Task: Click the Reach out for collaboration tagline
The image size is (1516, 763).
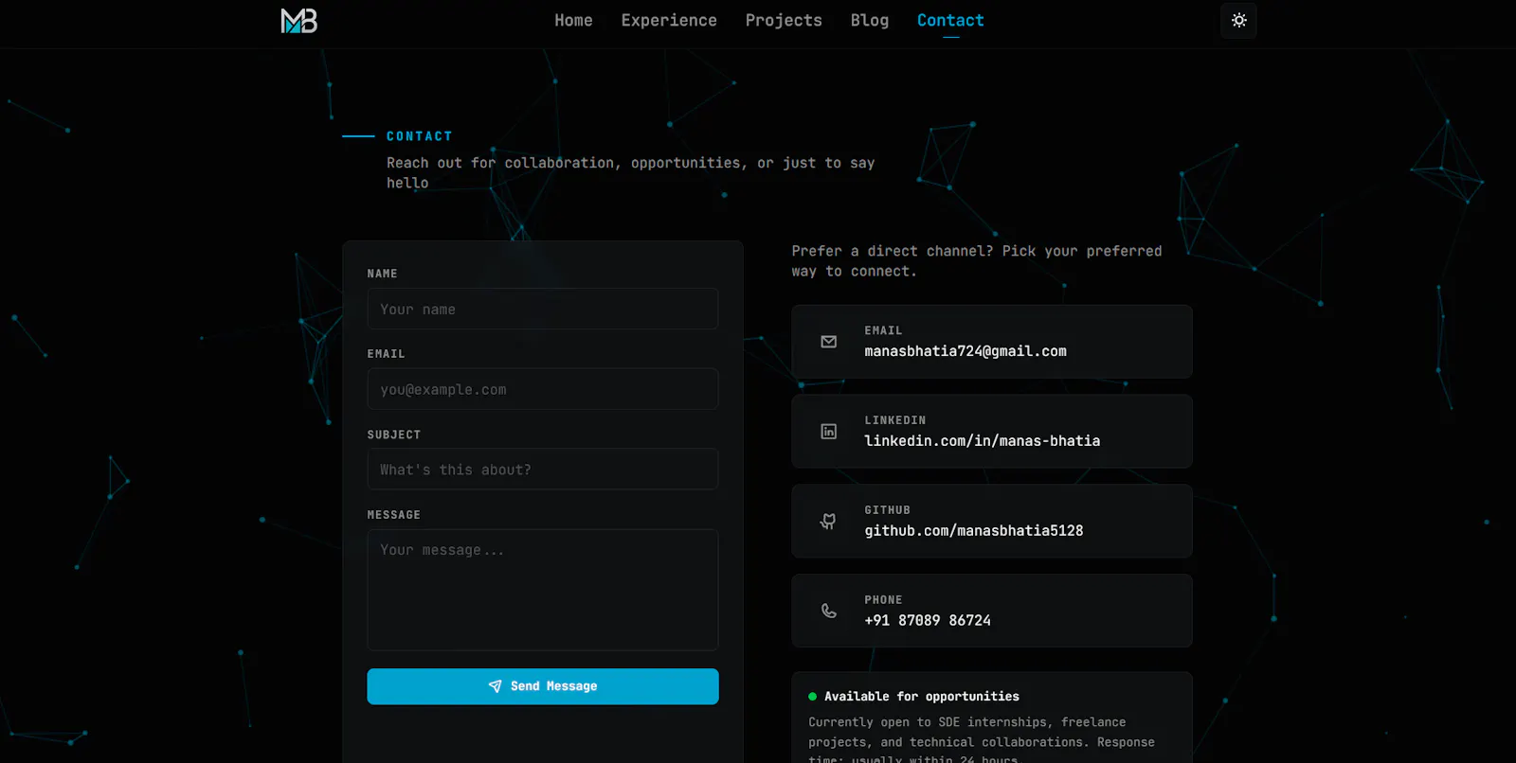Action: [x=630, y=172]
